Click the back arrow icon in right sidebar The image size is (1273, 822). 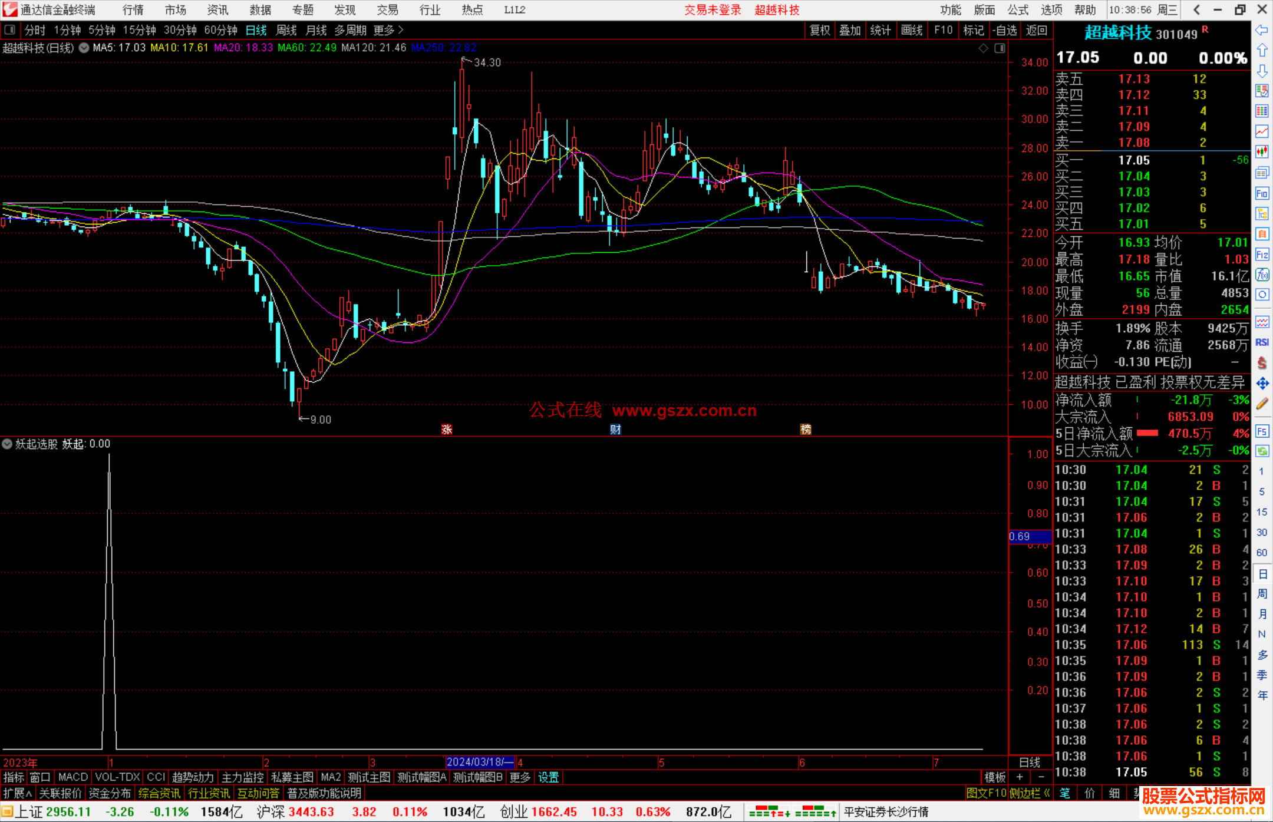[x=1262, y=30]
